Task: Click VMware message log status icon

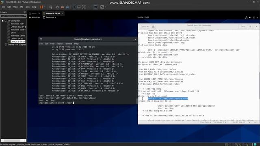Action: pos(255,144)
